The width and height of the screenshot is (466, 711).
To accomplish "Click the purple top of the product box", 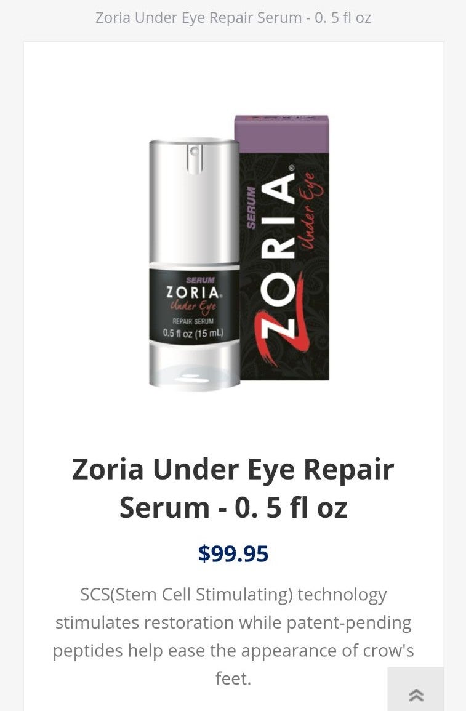I will [281, 134].
